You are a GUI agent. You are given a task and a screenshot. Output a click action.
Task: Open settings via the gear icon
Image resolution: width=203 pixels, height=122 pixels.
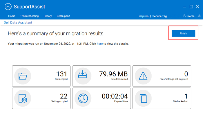point(199,16)
